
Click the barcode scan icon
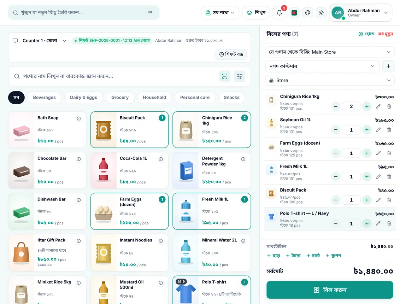tap(224, 76)
